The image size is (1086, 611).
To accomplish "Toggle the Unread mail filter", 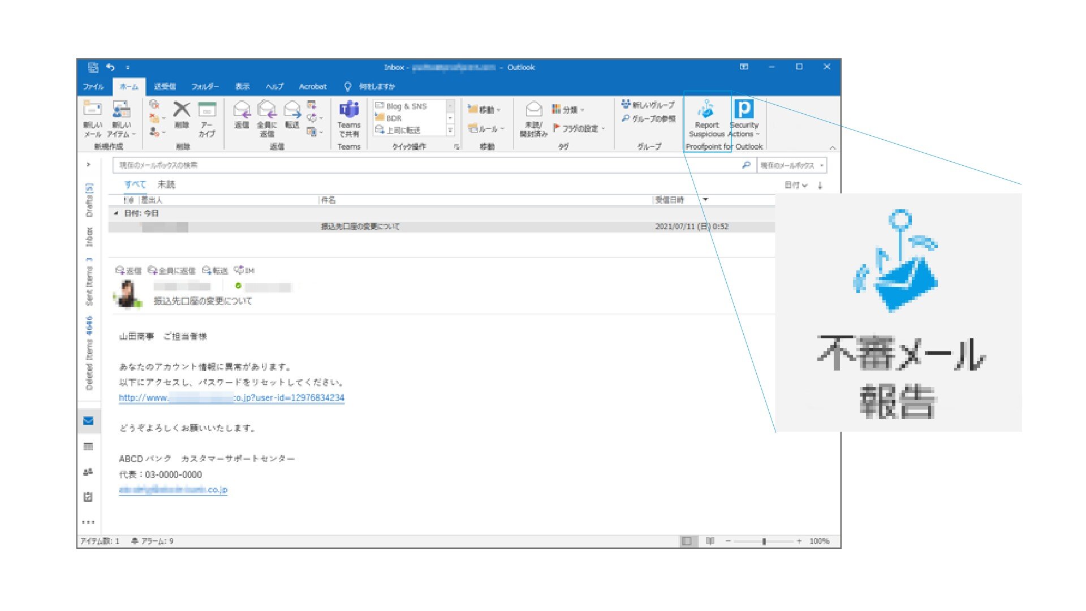I will coord(166,184).
